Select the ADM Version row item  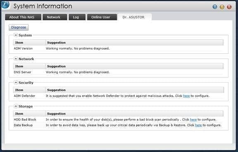click(x=23, y=49)
